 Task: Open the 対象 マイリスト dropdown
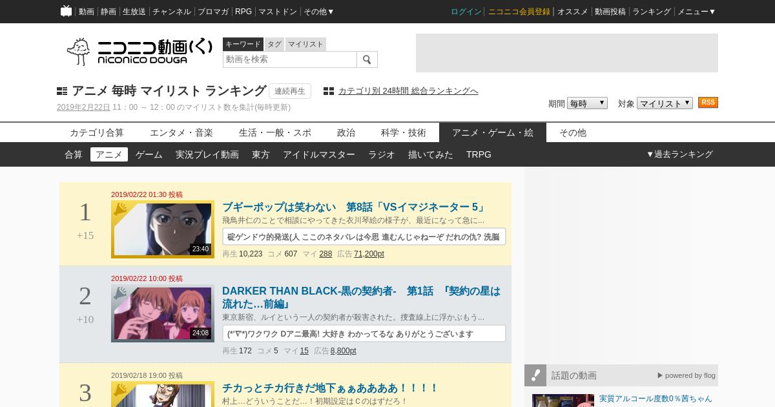pyautogui.click(x=665, y=103)
